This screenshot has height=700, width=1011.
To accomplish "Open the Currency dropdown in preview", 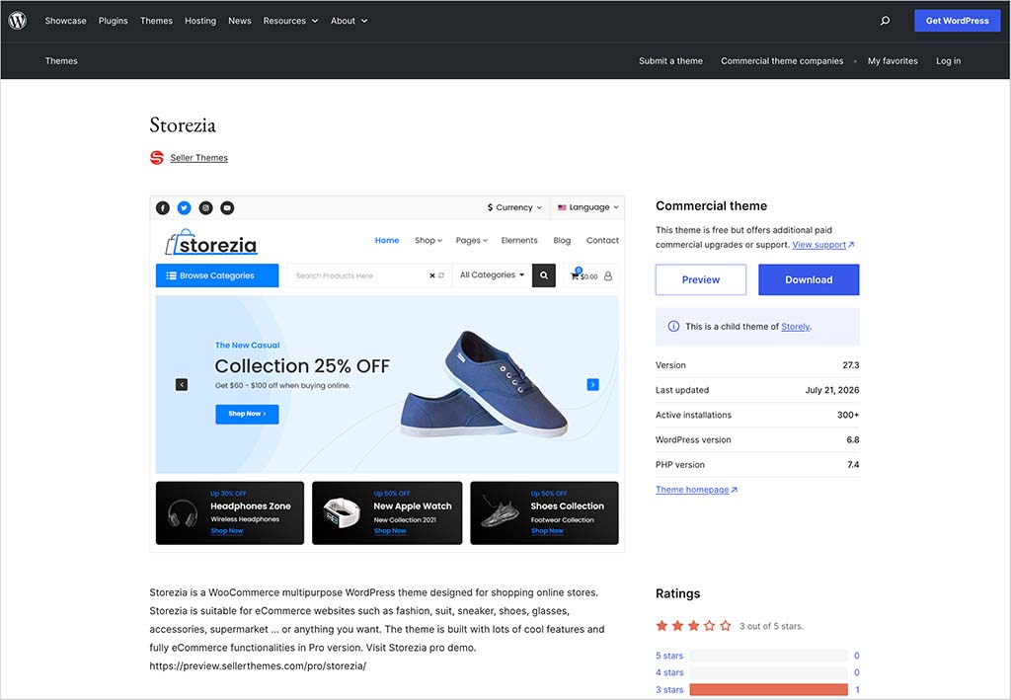I will click(x=514, y=207).
